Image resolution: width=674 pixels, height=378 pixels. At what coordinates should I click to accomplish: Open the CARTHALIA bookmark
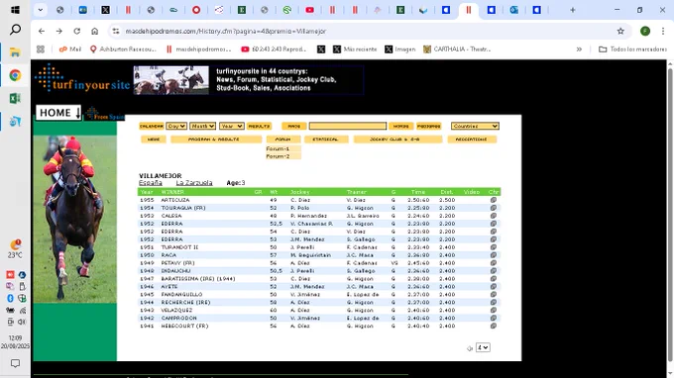457,49
